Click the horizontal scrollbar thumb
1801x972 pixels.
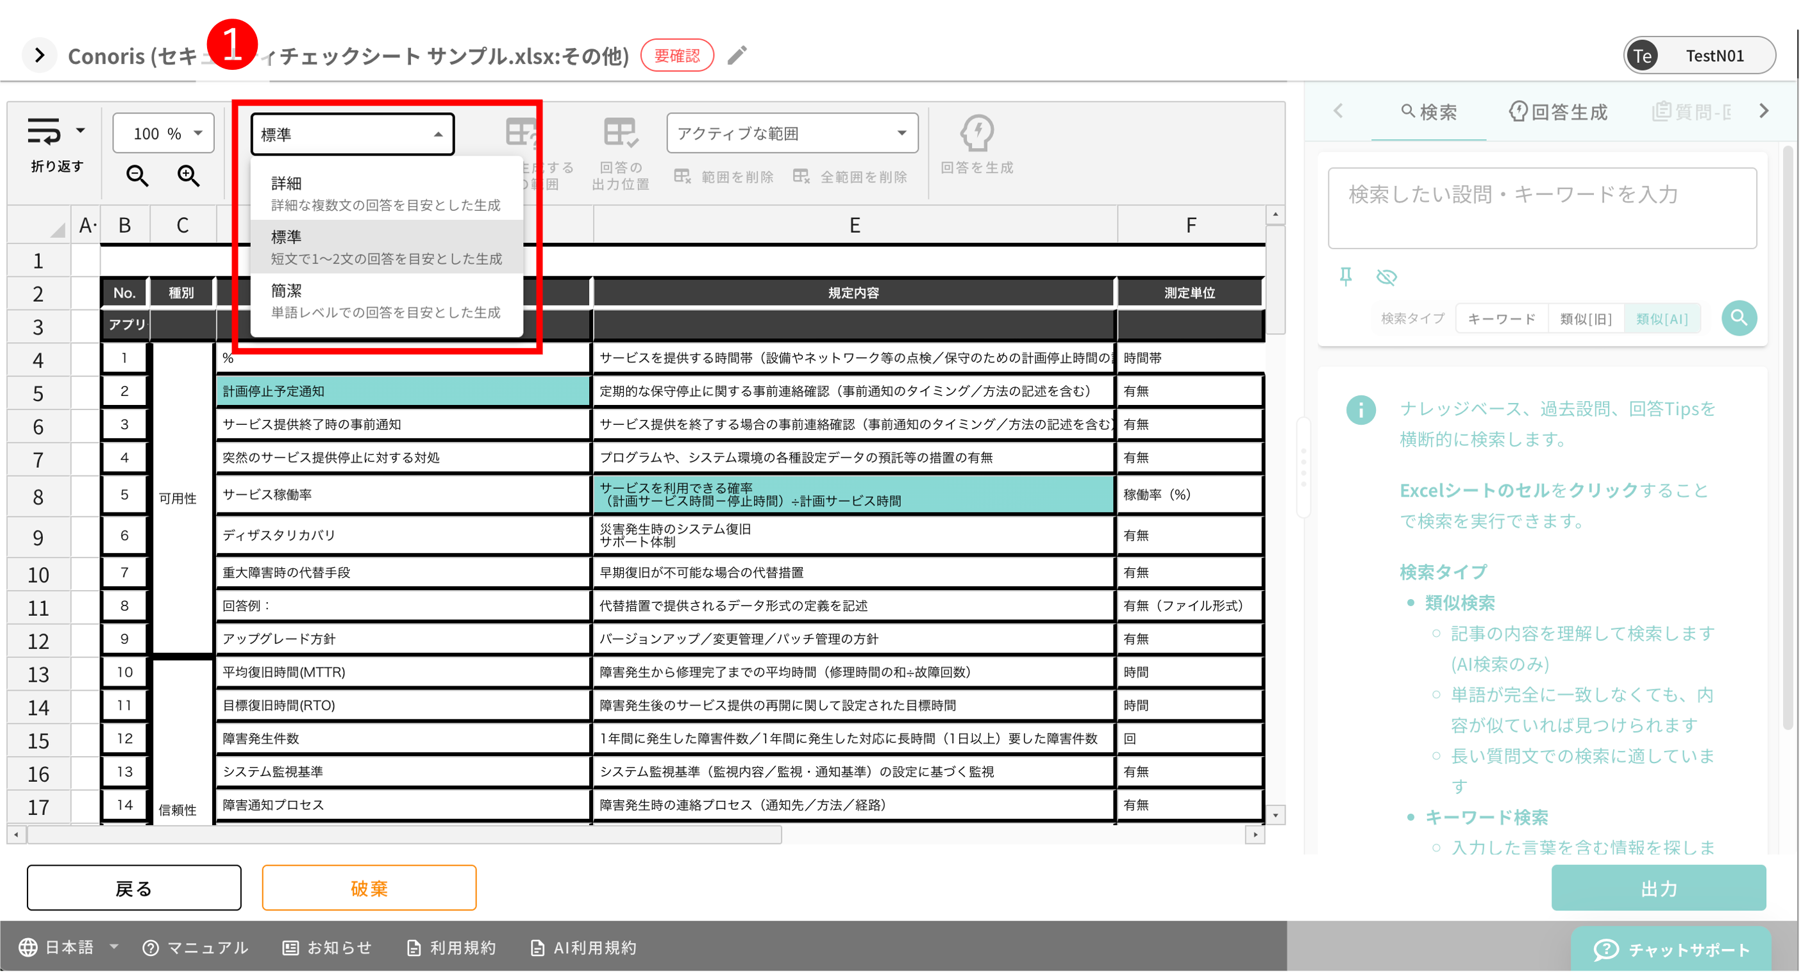click(x=404, y=835)
